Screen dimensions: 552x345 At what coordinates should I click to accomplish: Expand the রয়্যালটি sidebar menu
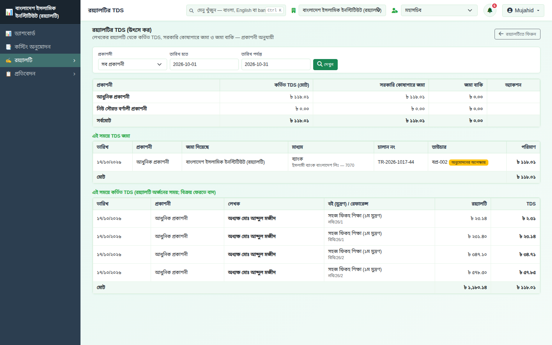pos(40,60)
